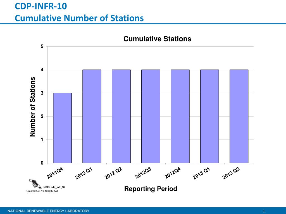Click the y-axis value '3'
The height and width of the screenshot is (214, 286).
point(42,93)
